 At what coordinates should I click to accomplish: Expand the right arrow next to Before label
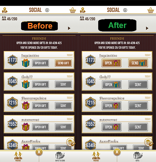[69, 28]
